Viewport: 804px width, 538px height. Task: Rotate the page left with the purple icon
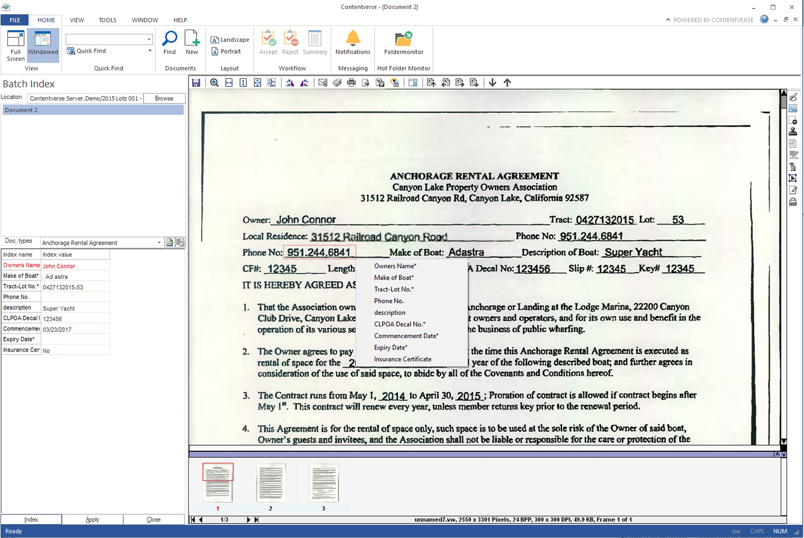tap(305, 83)
